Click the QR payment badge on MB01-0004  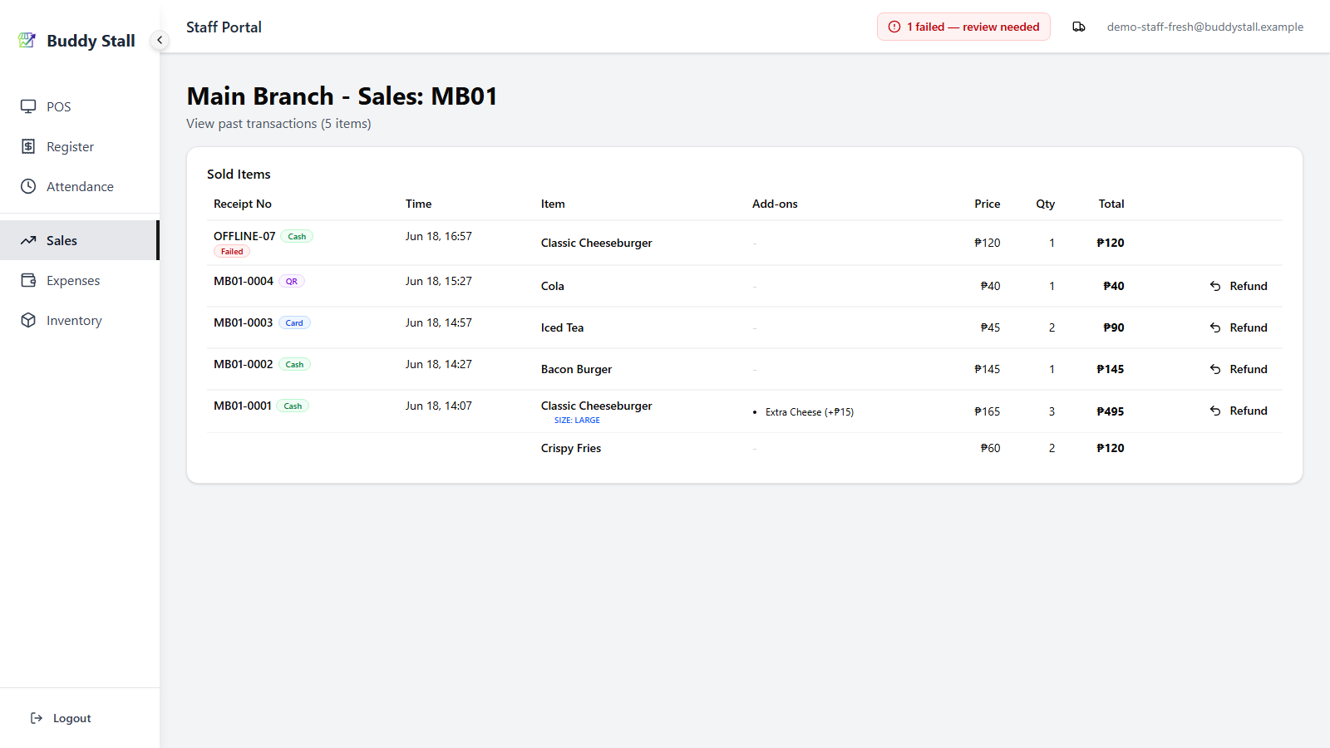[292, 282]
